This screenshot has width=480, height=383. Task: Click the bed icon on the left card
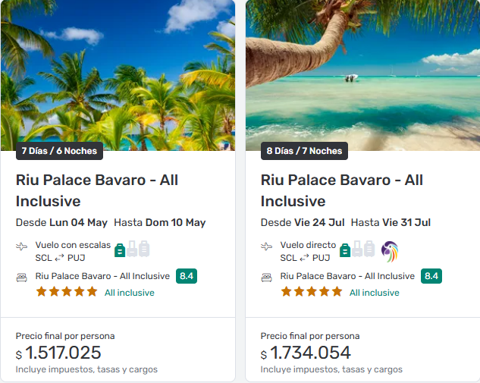tap(22, 277)
